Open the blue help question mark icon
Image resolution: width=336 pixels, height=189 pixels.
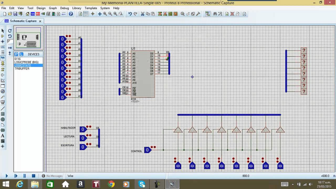tap(71, 14)
